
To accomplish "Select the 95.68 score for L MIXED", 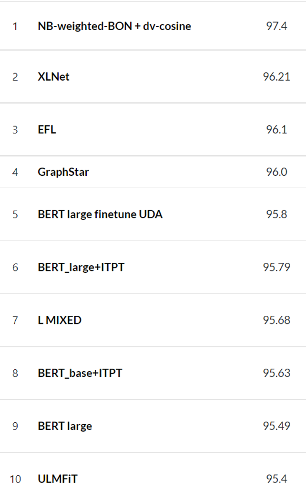I will [x=276, y=320].
